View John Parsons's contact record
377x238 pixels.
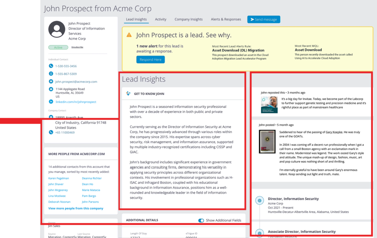(x=90, y=202)
